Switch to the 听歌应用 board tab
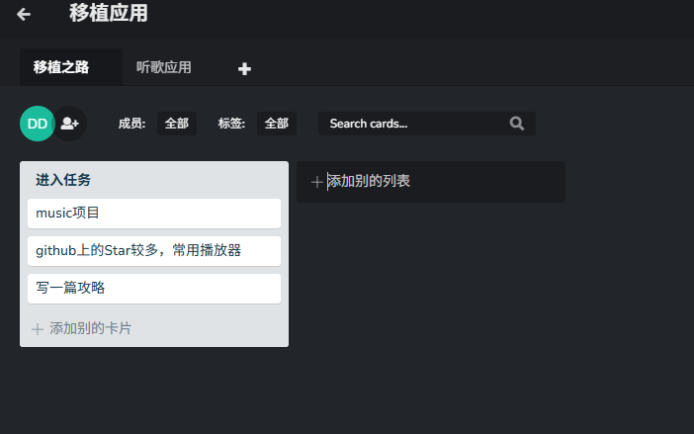Viewport: 694px width, 434px height. [x=164, y=67]
